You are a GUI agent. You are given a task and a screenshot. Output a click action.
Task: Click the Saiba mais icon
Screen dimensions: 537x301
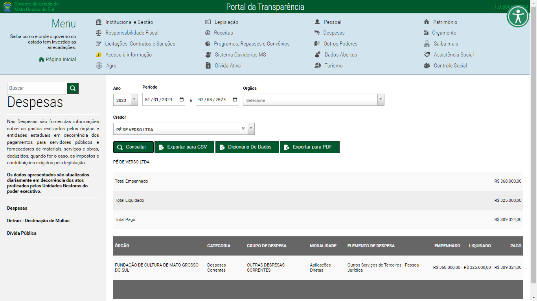point(427,44)
